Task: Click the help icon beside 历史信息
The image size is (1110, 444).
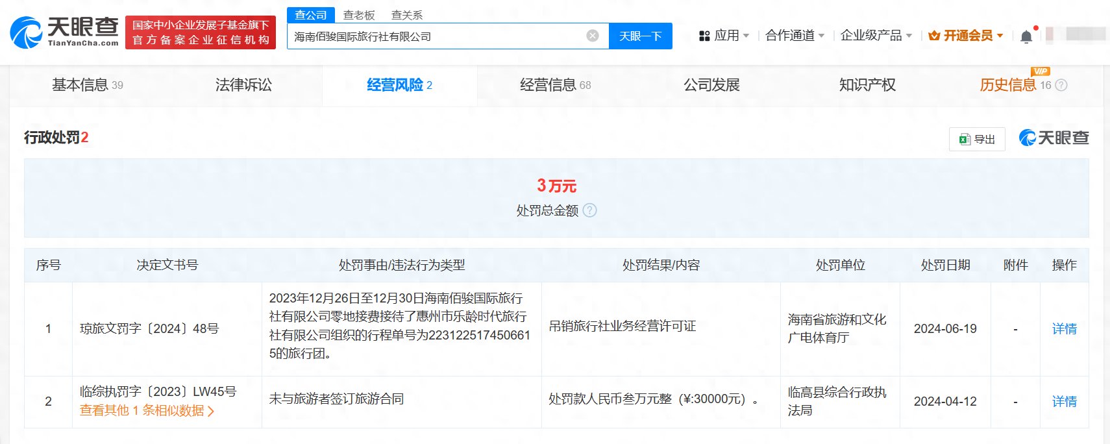Action: (x=1061, y=85)
